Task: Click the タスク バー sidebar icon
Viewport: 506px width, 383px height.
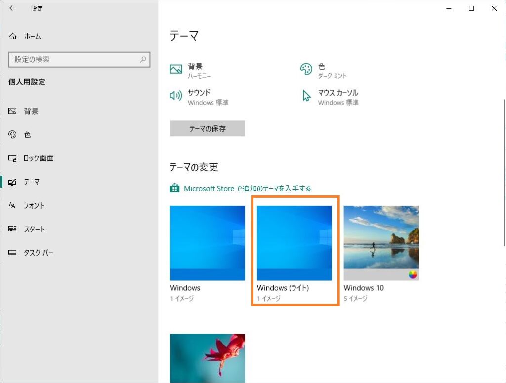Action: (x=12, y=252)
